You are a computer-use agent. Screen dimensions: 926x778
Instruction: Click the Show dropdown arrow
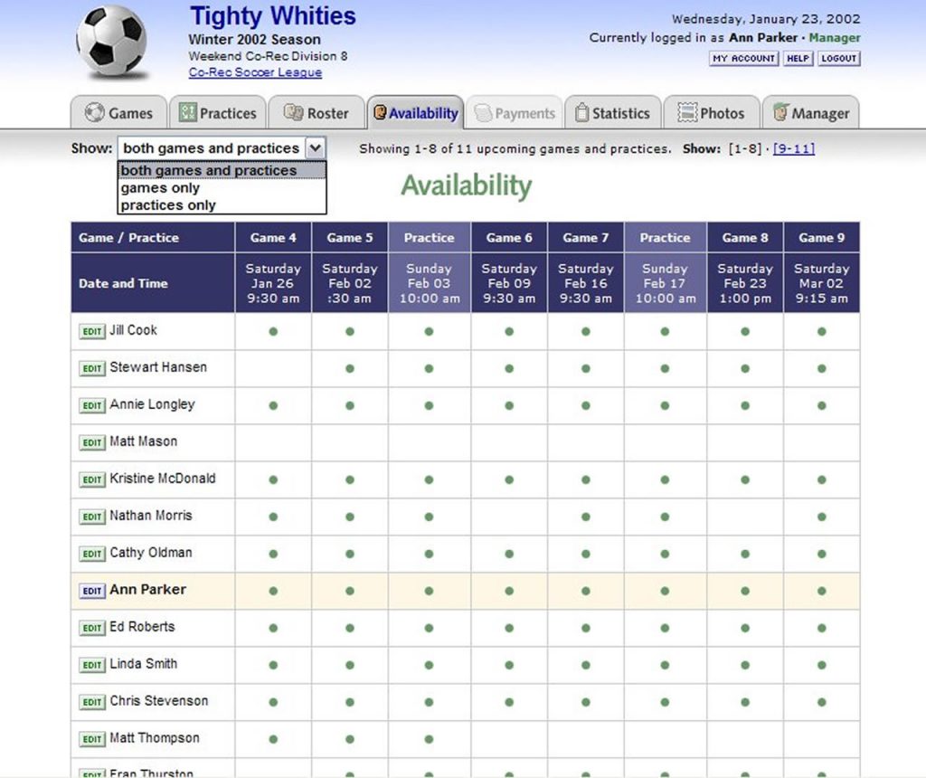(x=316, y=147)
